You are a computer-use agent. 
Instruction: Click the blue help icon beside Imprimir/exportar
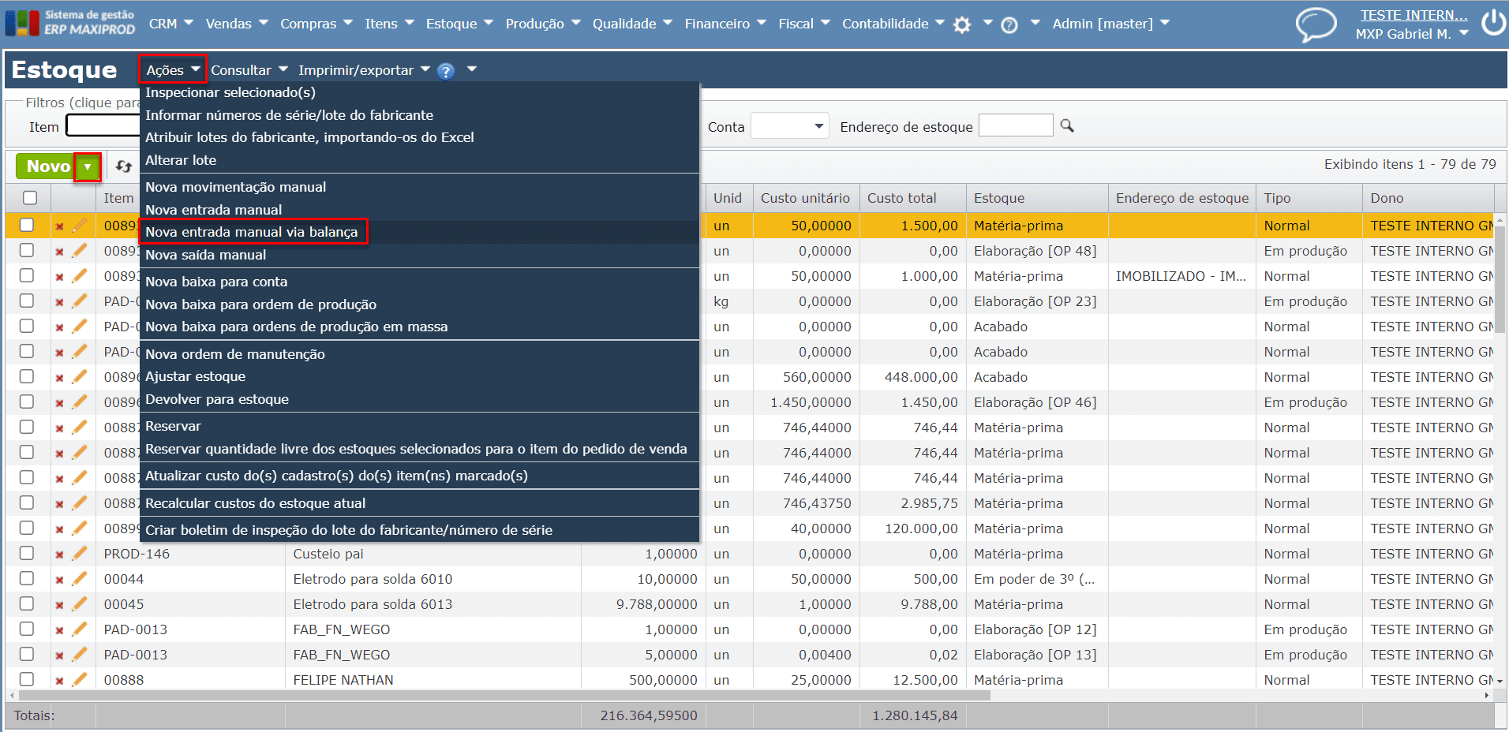tap(446, 71)
